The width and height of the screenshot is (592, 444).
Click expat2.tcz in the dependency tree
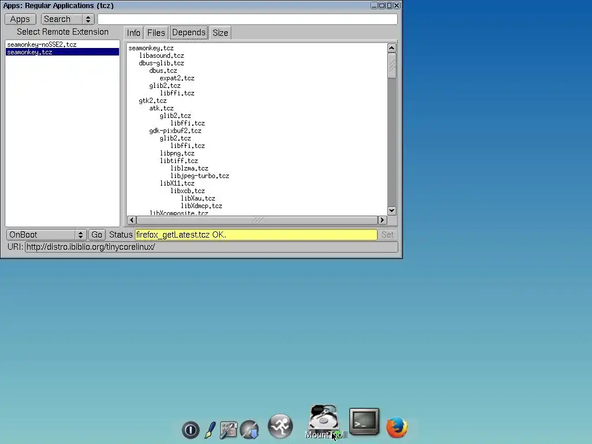pos(177,78)
